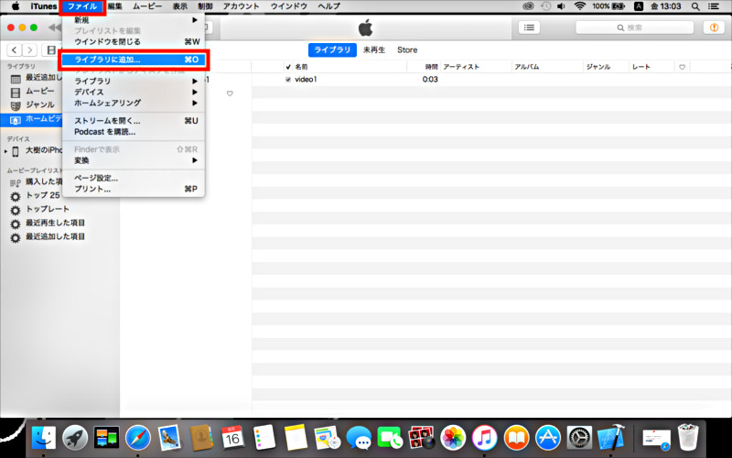Screen dimensions: 732x458
Task: Click the orange alert icon beside search
Action: click(714, 27)
